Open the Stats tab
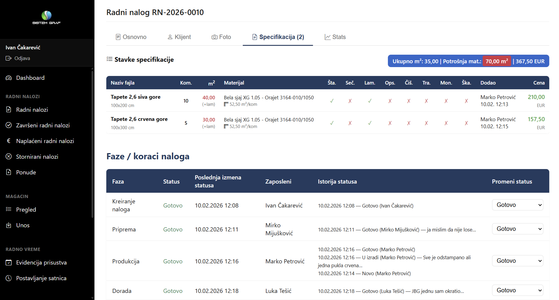The height and width of the screenshot is (300, 559). click(x=335, y=37)
